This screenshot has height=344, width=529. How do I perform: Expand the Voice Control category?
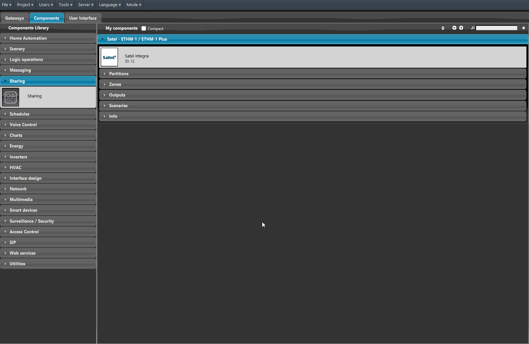click(48, 125)
